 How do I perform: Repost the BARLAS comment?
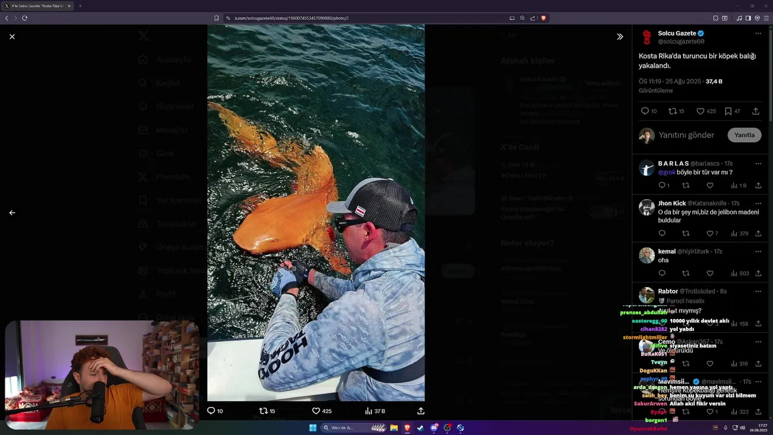tap(685, 185)
